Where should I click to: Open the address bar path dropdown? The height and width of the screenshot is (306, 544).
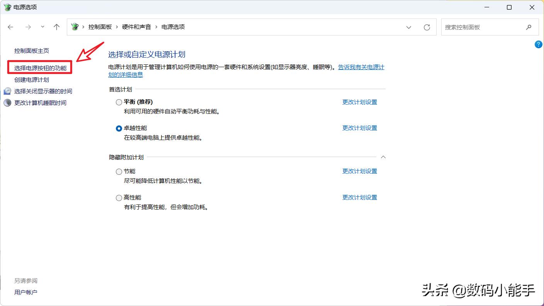point(409,27)
